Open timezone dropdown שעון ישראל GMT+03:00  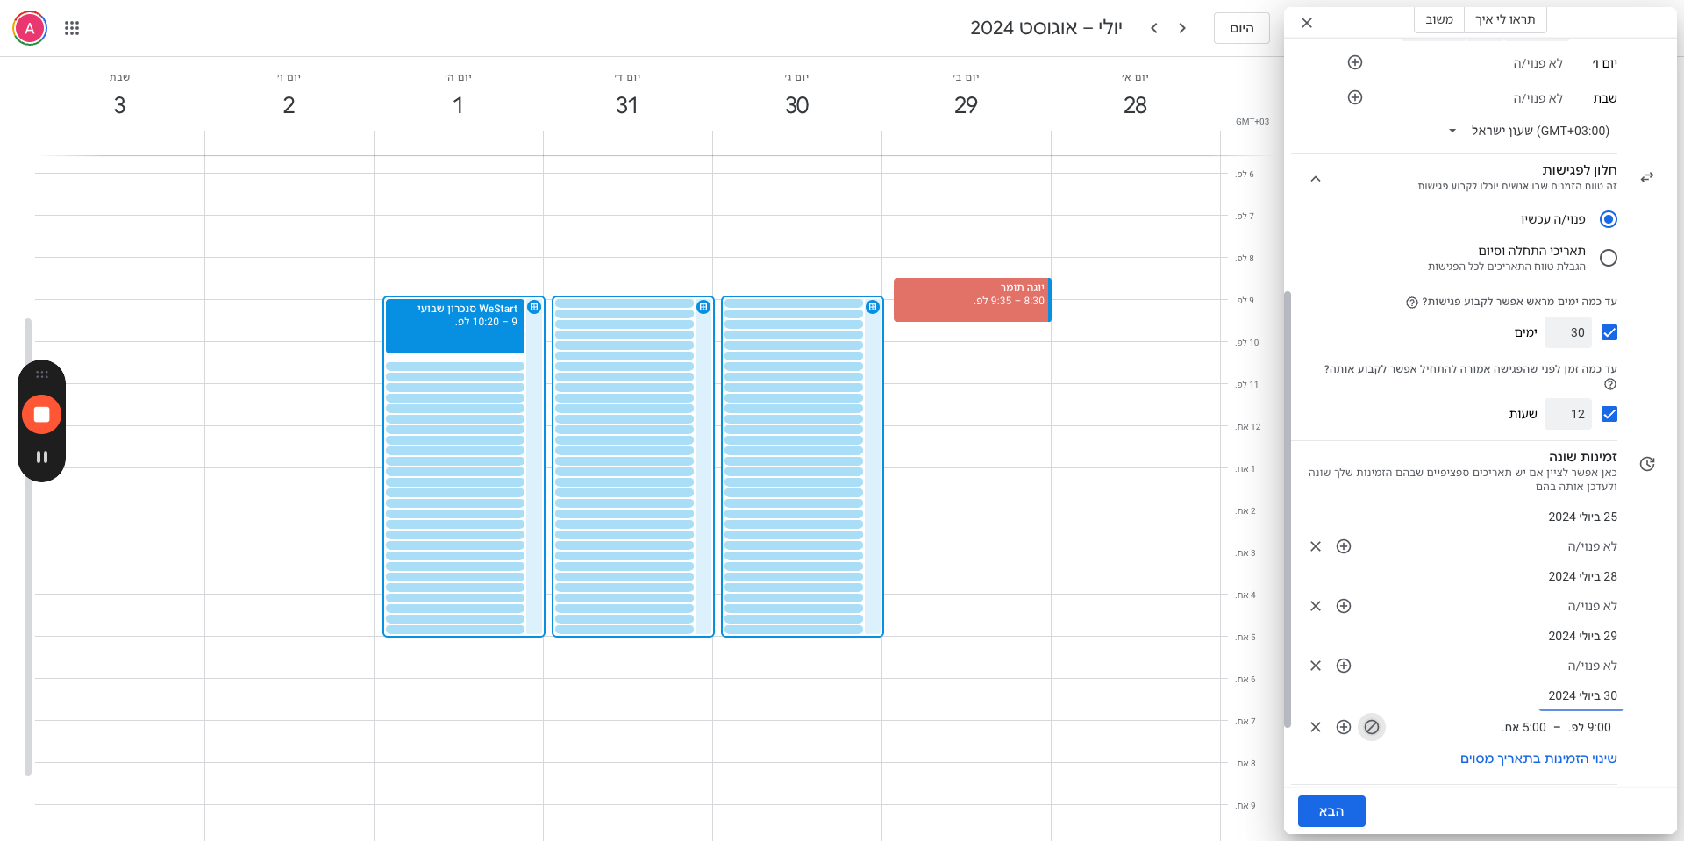click(1531, 131)
